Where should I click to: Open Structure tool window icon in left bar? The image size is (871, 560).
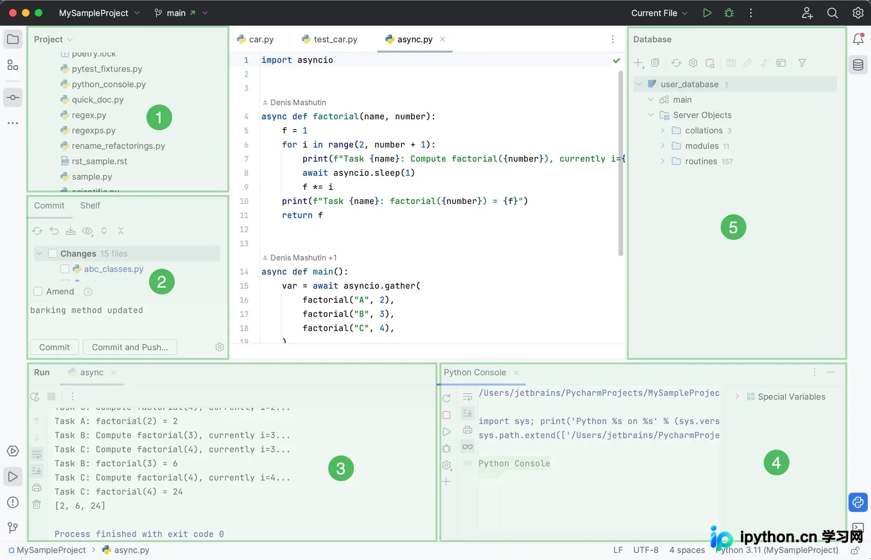tap(13, 65)
